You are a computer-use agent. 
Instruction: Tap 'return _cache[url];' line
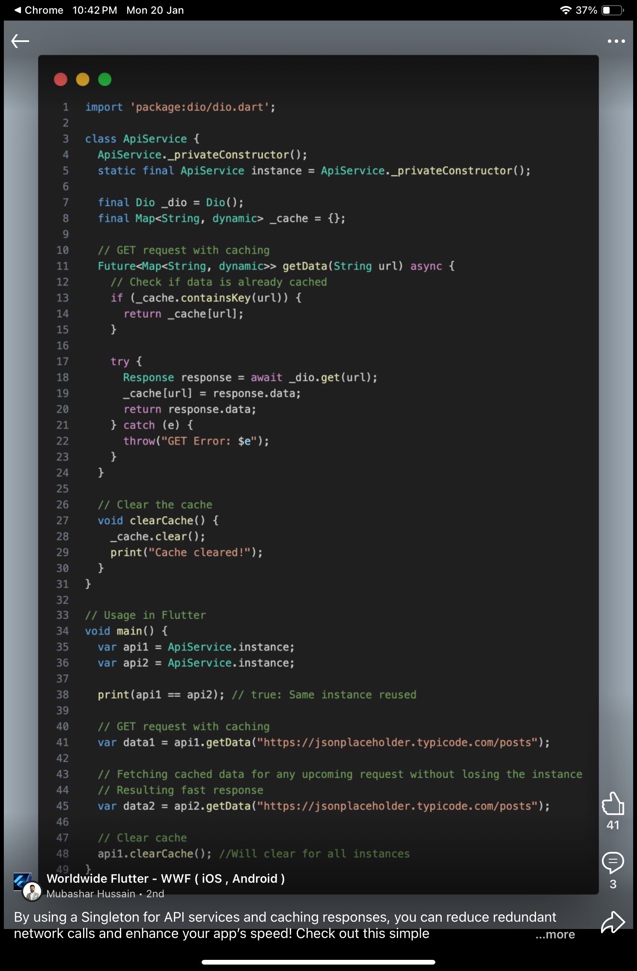(183, 314)
